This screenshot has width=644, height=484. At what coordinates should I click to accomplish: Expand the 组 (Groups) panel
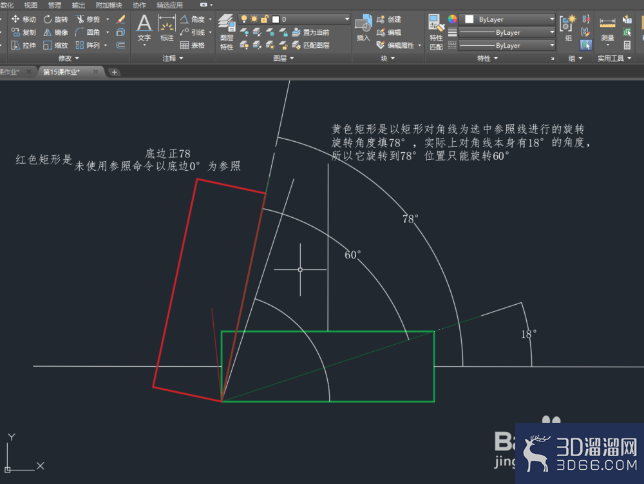click(x=575, y=59)
